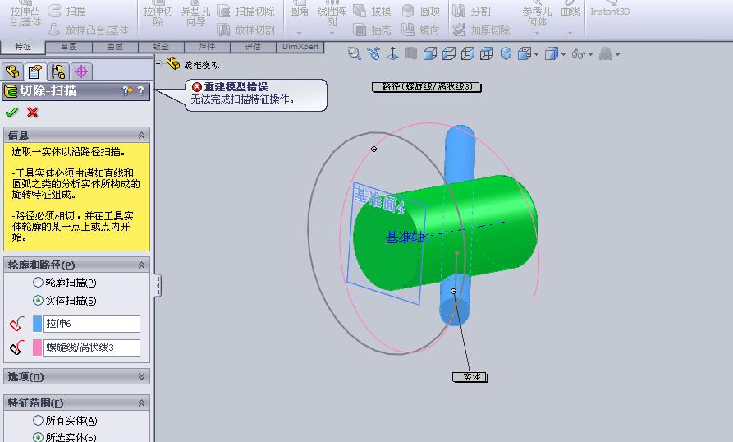This screenshot has width=733, height=442.
Task: Open the cut-sweep panel help question mark
Action: pyautogui.click(x=140, y=90)
